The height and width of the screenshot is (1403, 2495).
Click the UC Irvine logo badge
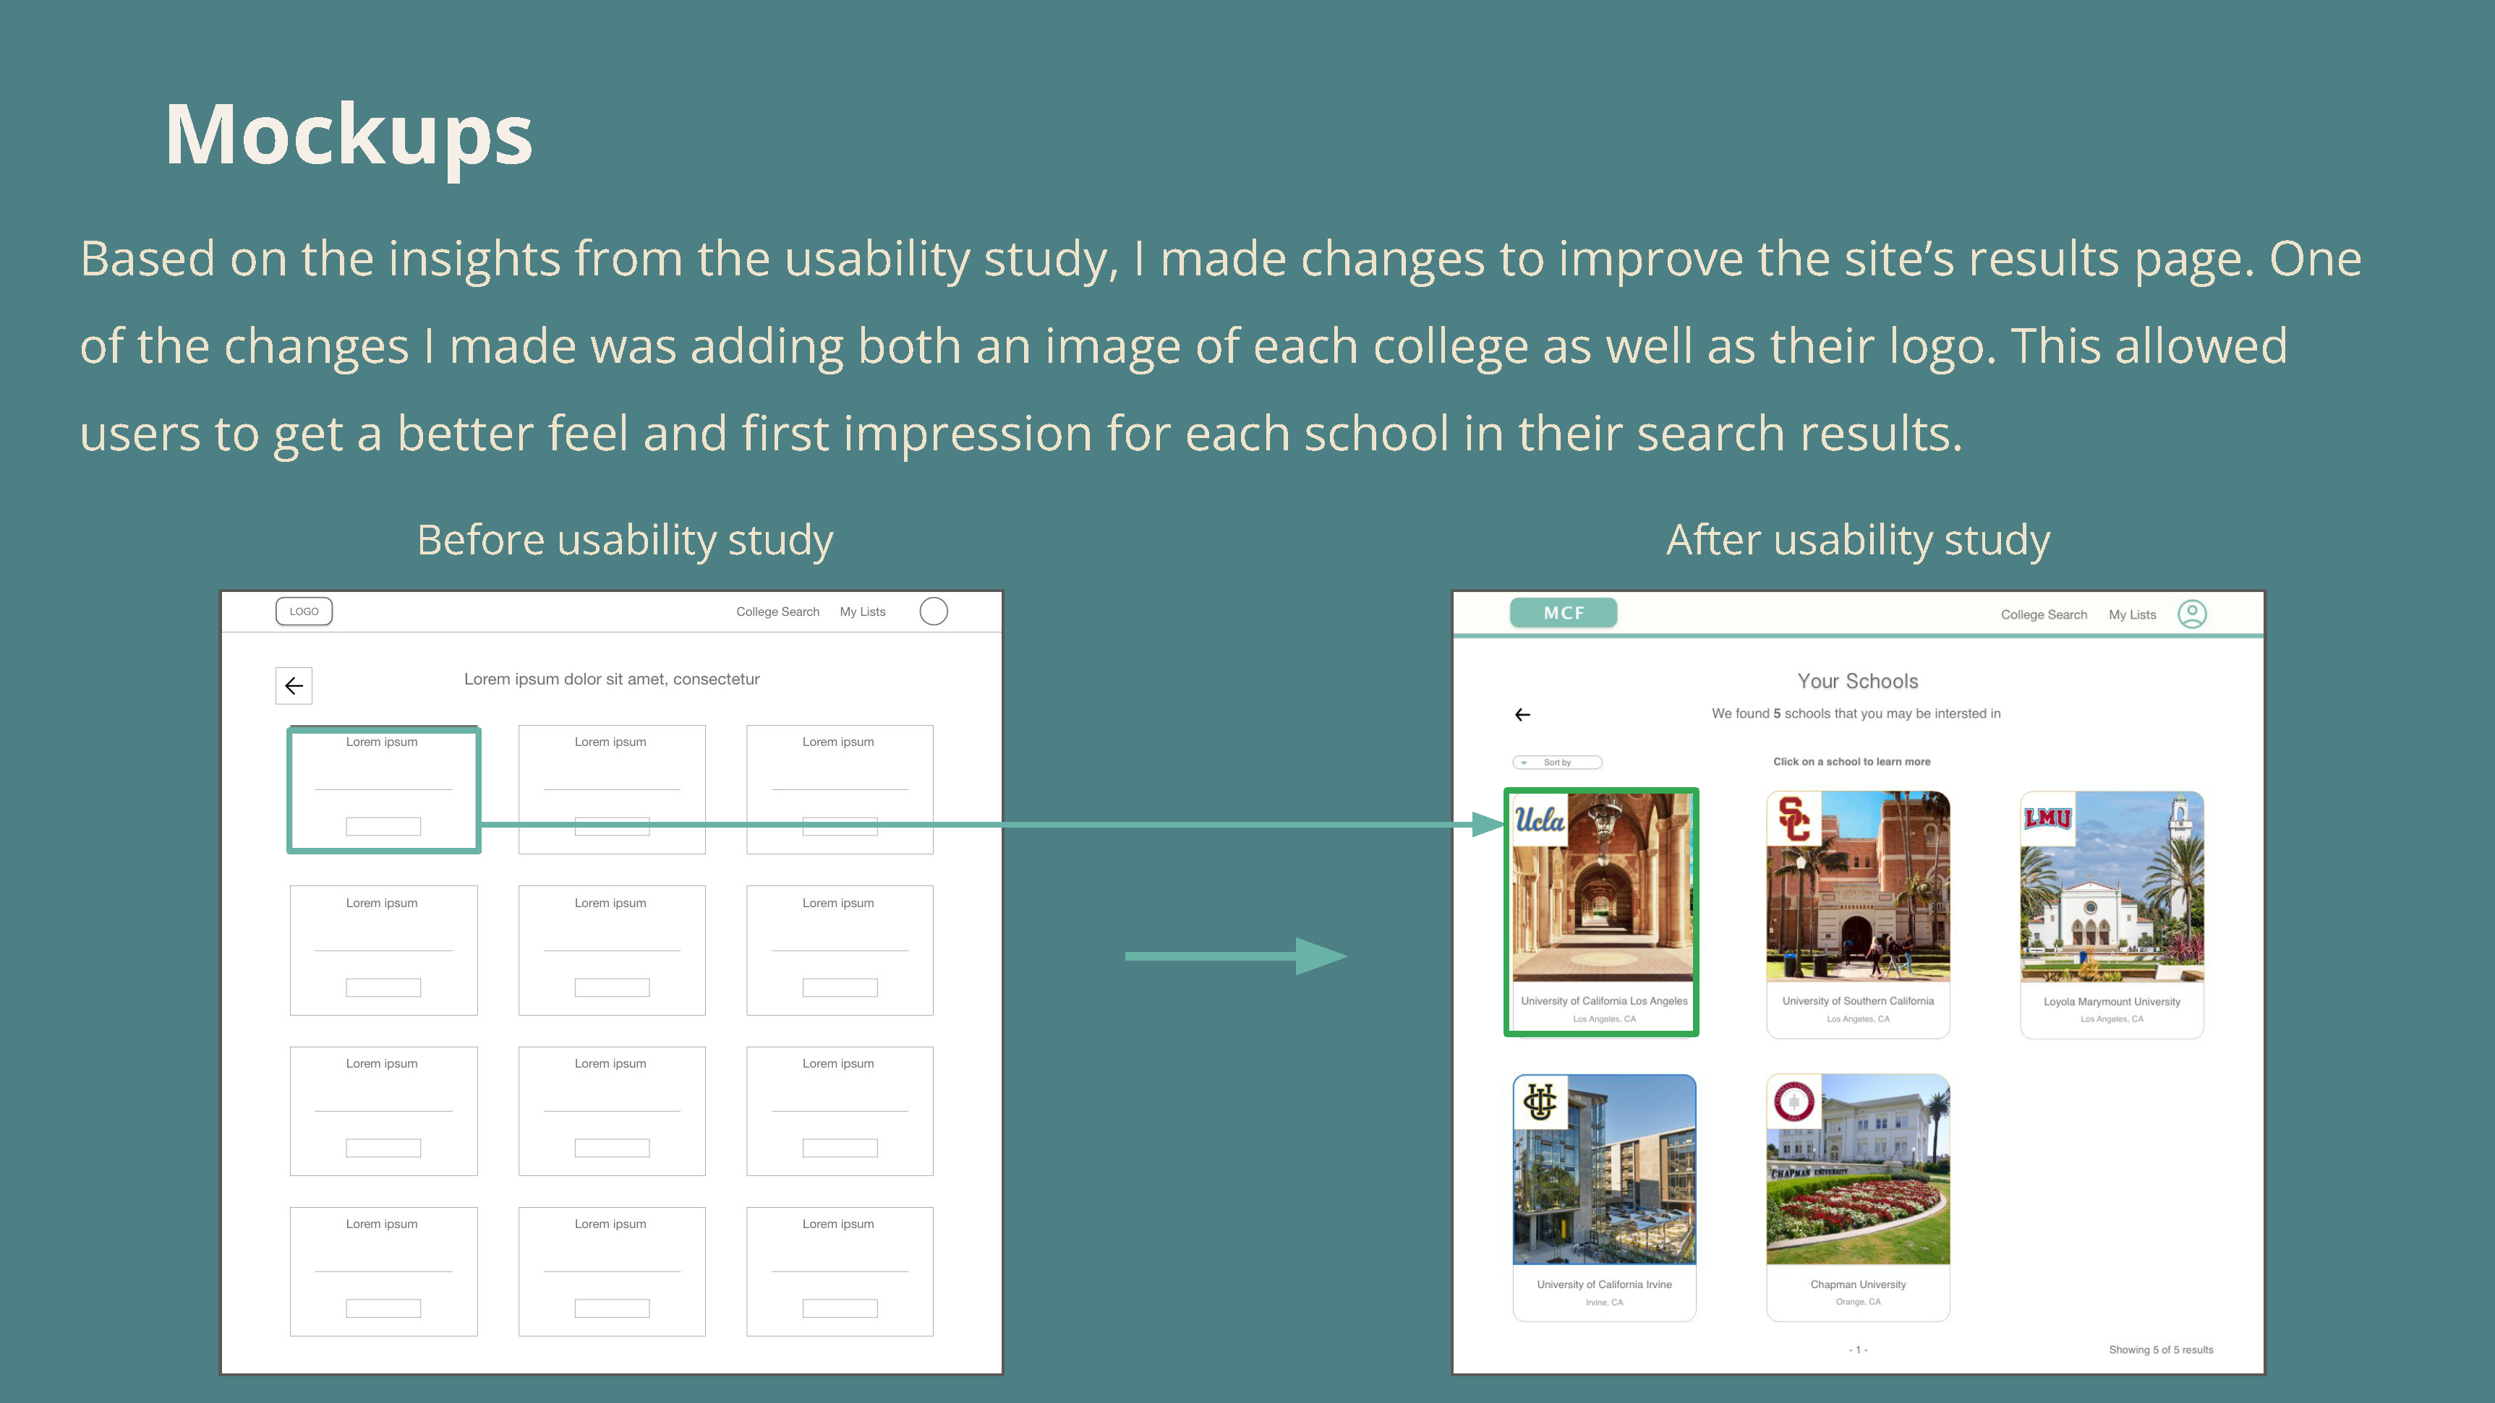point(1540,1102)
